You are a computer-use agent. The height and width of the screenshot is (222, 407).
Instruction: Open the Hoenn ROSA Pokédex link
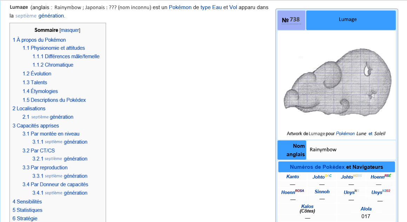293,192
